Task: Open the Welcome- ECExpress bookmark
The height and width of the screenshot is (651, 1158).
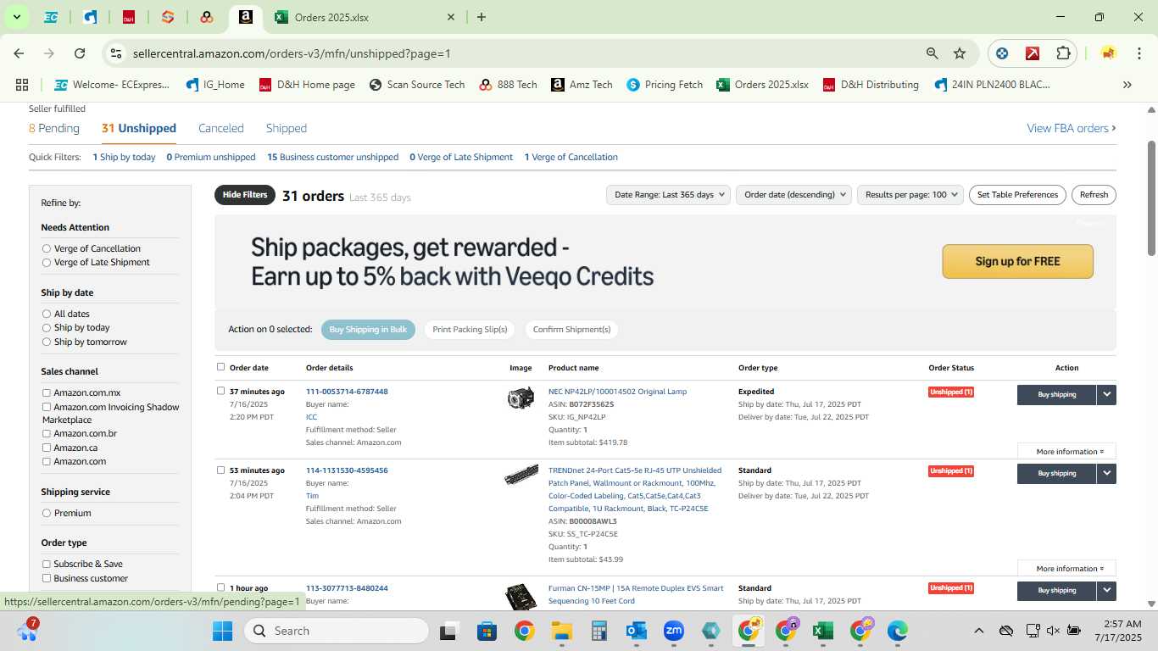Action: tap(112, 85)
